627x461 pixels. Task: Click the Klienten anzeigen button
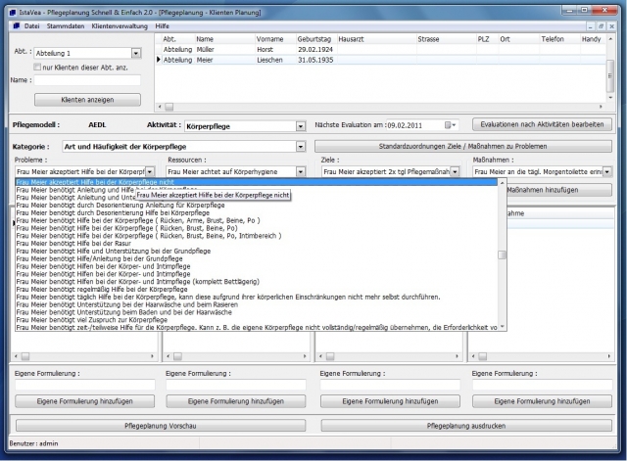(x=87, y=100)
